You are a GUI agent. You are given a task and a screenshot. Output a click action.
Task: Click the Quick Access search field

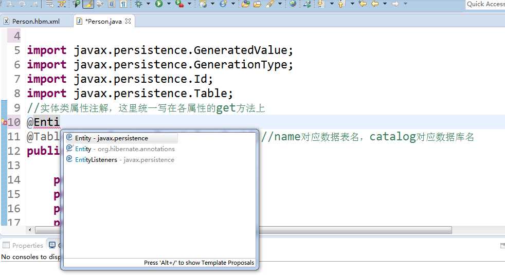pos(485,4)
